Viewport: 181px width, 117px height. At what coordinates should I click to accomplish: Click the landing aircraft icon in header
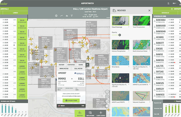coord(67,16)
